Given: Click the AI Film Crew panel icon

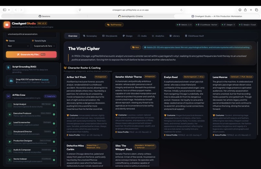Looking at the screenshot, I should (x=8, y=96).
